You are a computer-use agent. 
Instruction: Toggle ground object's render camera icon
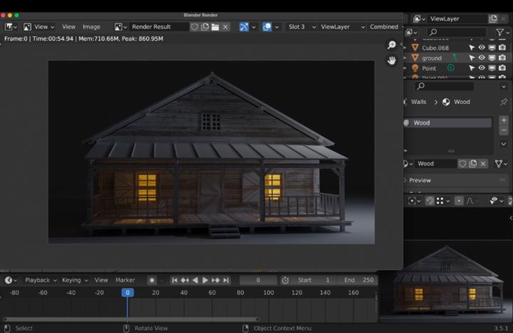[502, 58]
